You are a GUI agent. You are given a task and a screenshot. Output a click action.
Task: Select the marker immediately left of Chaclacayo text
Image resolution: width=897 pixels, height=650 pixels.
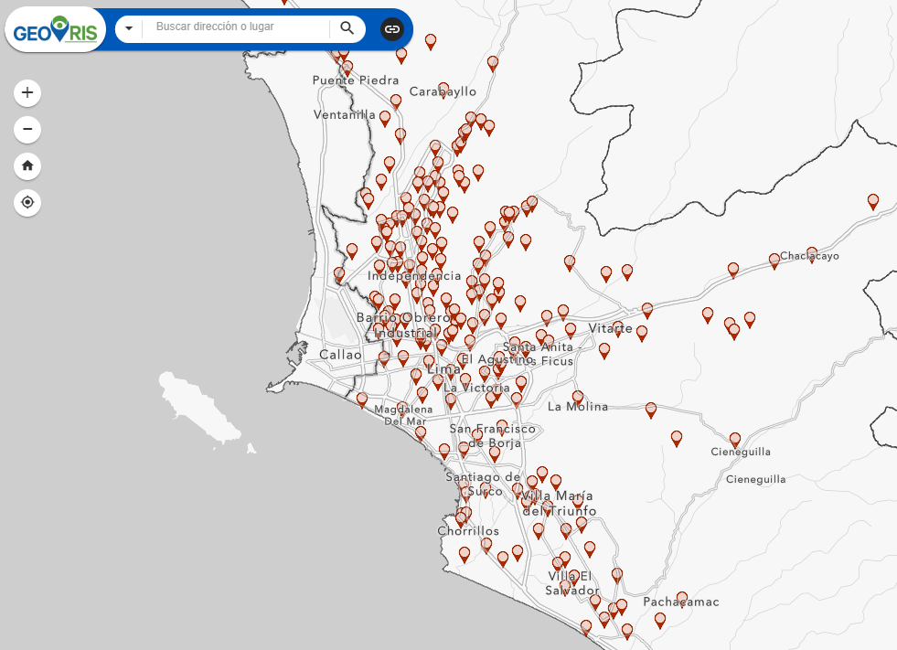click(774, 261)
